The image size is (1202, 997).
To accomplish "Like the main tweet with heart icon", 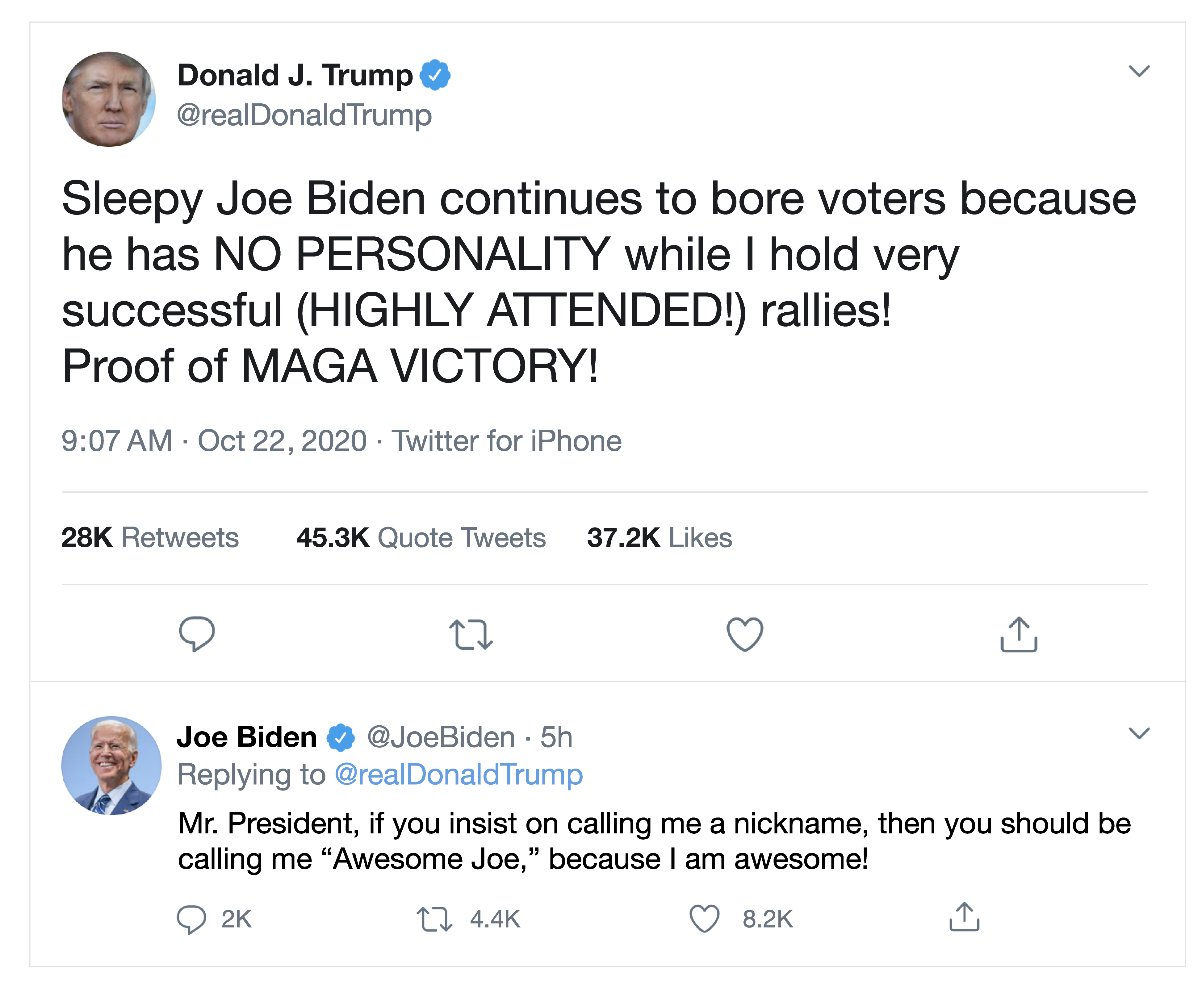I will pos(745,634).
